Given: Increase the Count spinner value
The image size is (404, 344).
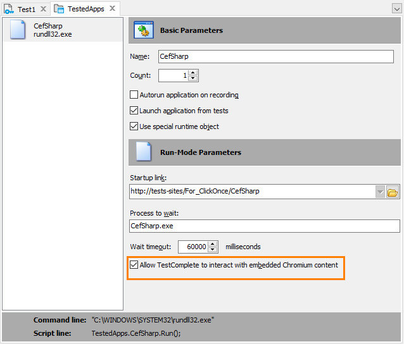Looking at the screenshot, I should click(193, 73).
